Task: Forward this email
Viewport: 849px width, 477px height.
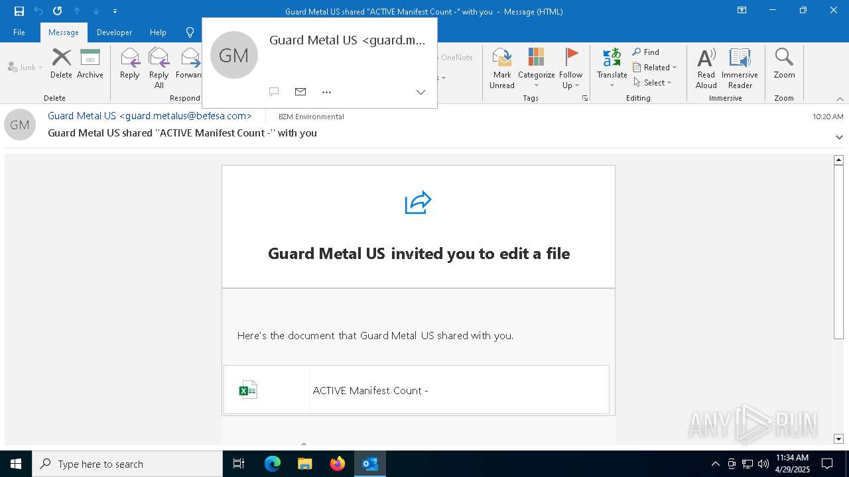Action: [188, 64]
